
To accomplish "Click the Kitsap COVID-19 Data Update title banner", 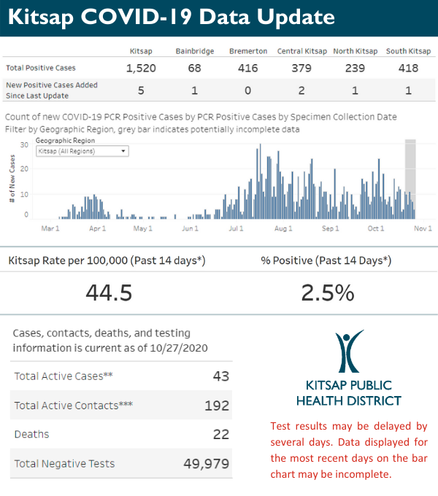I will click(x=174, y=18).
